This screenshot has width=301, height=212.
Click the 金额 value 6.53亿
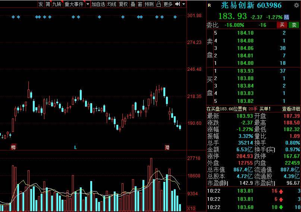click(245, 149)
